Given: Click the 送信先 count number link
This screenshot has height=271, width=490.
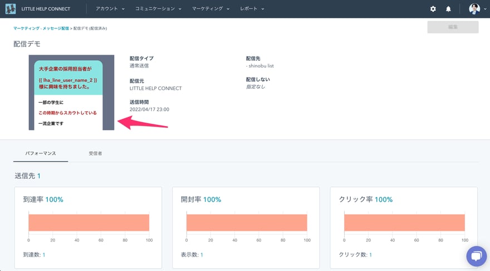Looking at the screenshot, I should point(39,176).
